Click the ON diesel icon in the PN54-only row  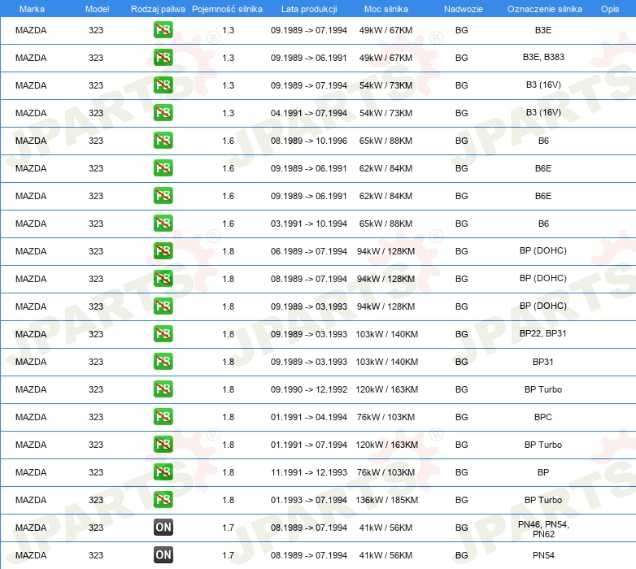pyautogui.click(x=163, y=555)
